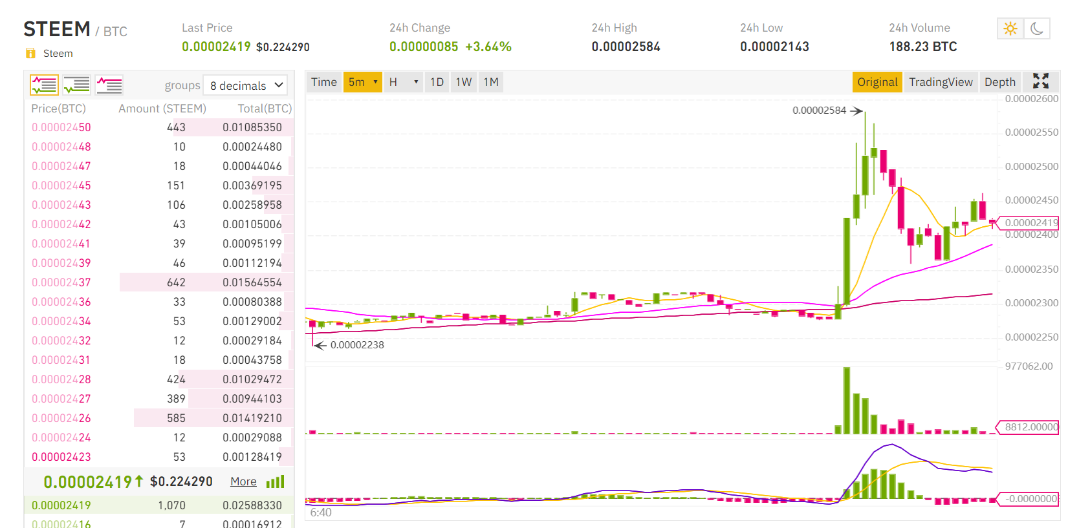Select sell order at price 0.00002426
The image size is (1068, 528).
pyautogui.click(x=159, y=418)
